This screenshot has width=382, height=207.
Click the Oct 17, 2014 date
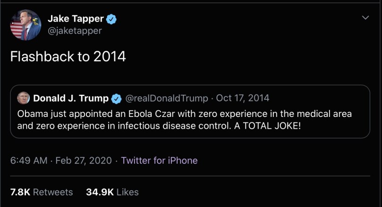coord(243,98)
